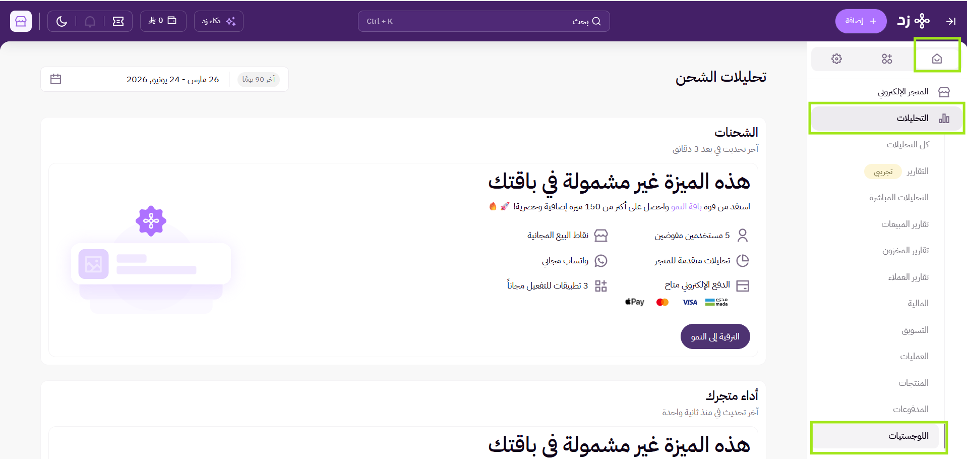Click the الشحنات section heading
The width and height of the screenshot is (967, 459).
(x=736, y=132)
